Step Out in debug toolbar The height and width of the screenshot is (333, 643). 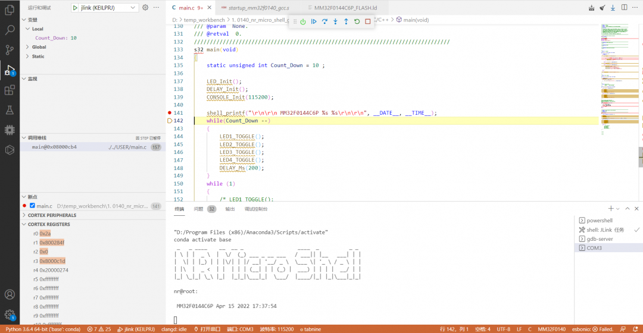click(346, 22)
